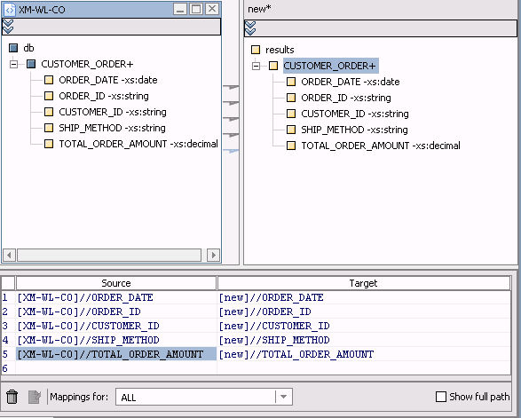
Task: Collapse target CUSTOMER_ORDER+ tree node
Action: [x=256, y=66]
